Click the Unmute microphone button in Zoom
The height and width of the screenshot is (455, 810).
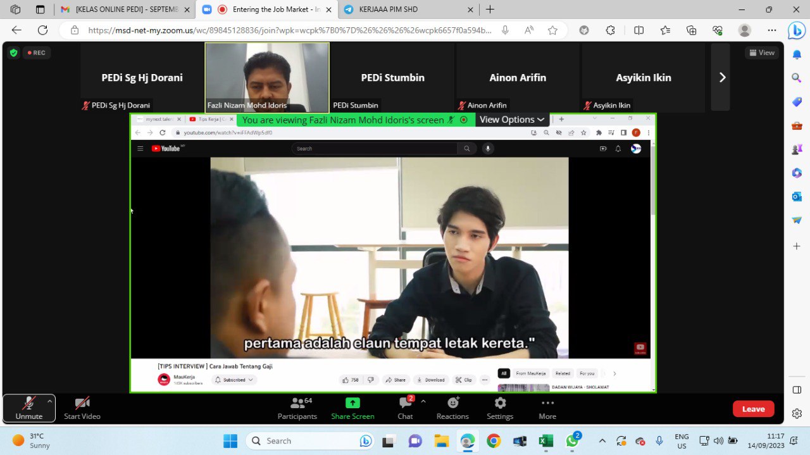pos(28,408)
